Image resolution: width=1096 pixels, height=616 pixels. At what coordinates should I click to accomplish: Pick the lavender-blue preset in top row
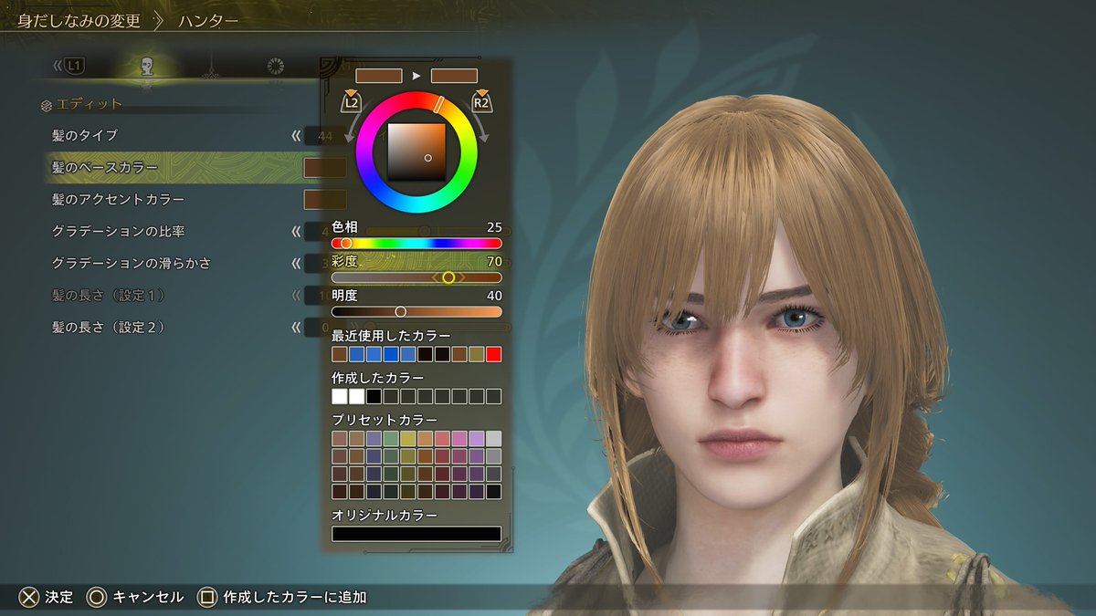(374, 439)
